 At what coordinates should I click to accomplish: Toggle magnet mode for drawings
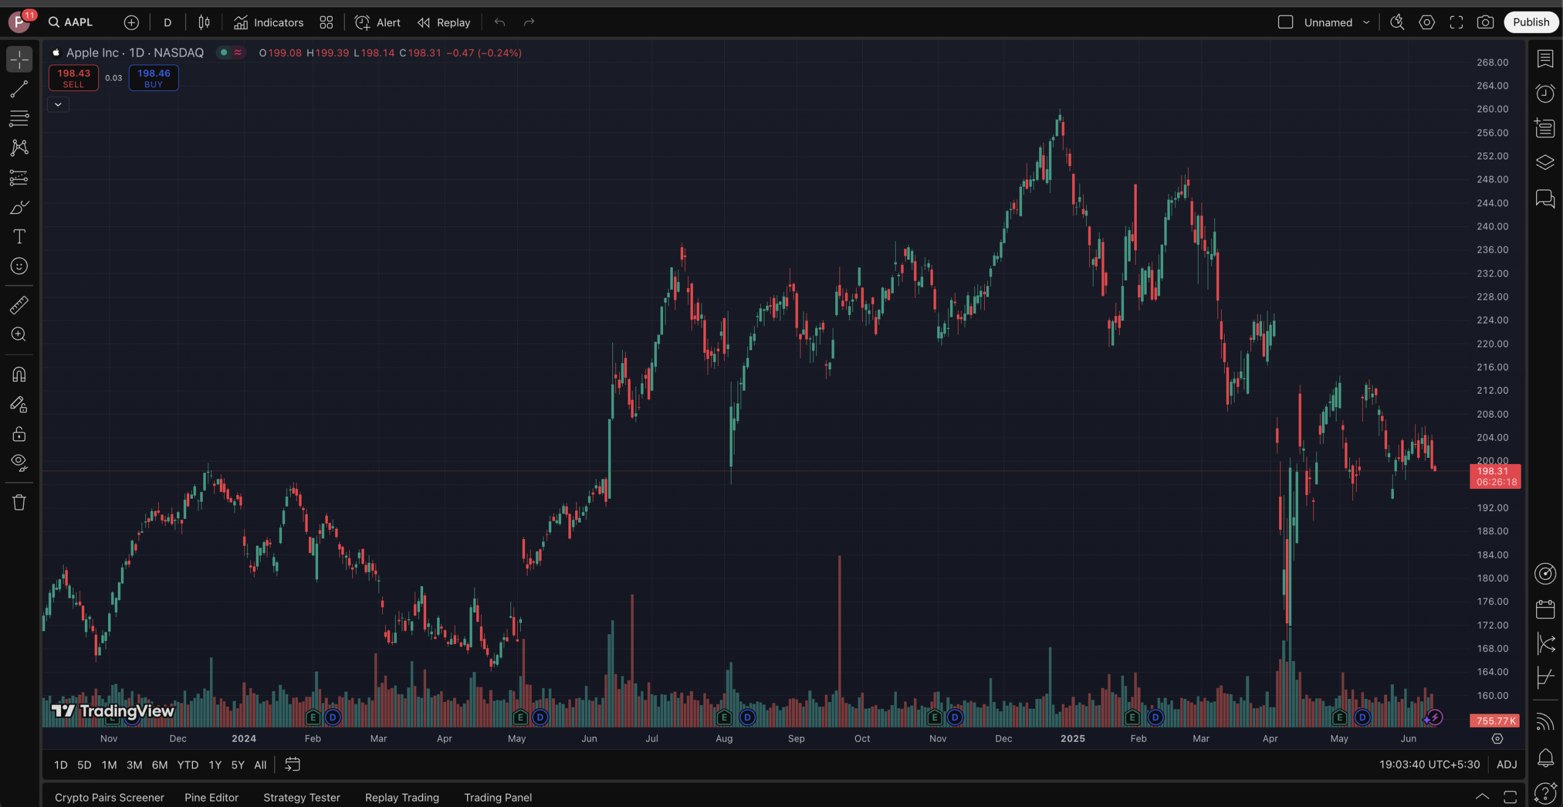point(19,374)
